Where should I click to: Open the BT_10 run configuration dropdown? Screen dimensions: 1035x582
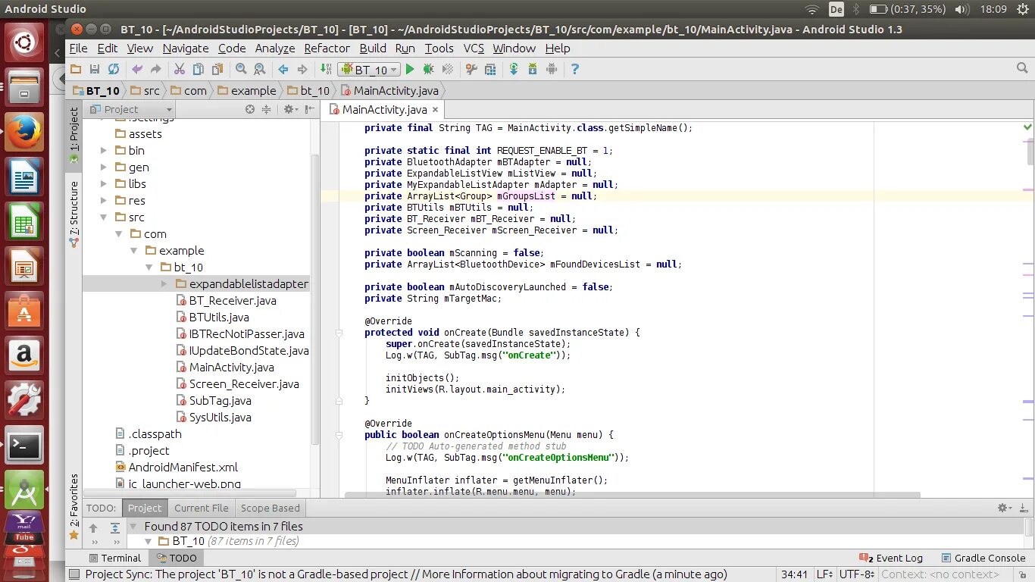pyautogui.click(x=368, y=69)
